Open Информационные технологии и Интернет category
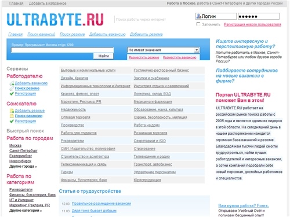 (96, 86)
